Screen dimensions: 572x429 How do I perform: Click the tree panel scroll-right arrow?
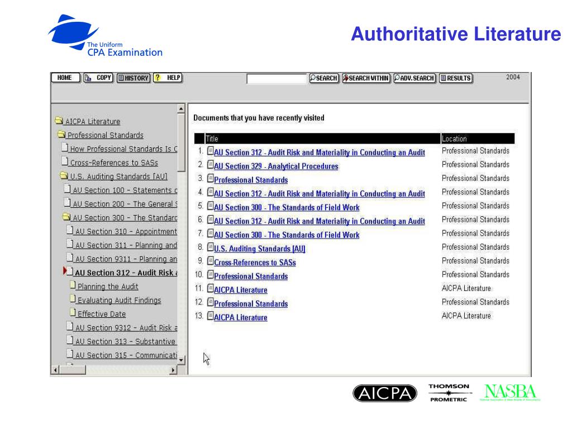click(174, 370)
